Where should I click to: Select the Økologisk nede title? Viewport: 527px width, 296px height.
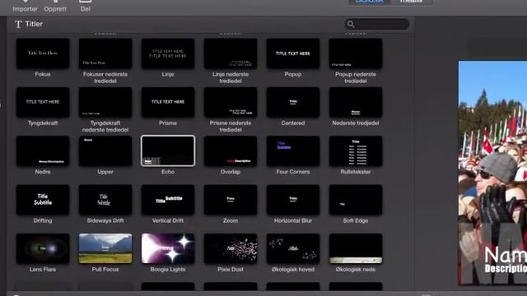(355, 248)
